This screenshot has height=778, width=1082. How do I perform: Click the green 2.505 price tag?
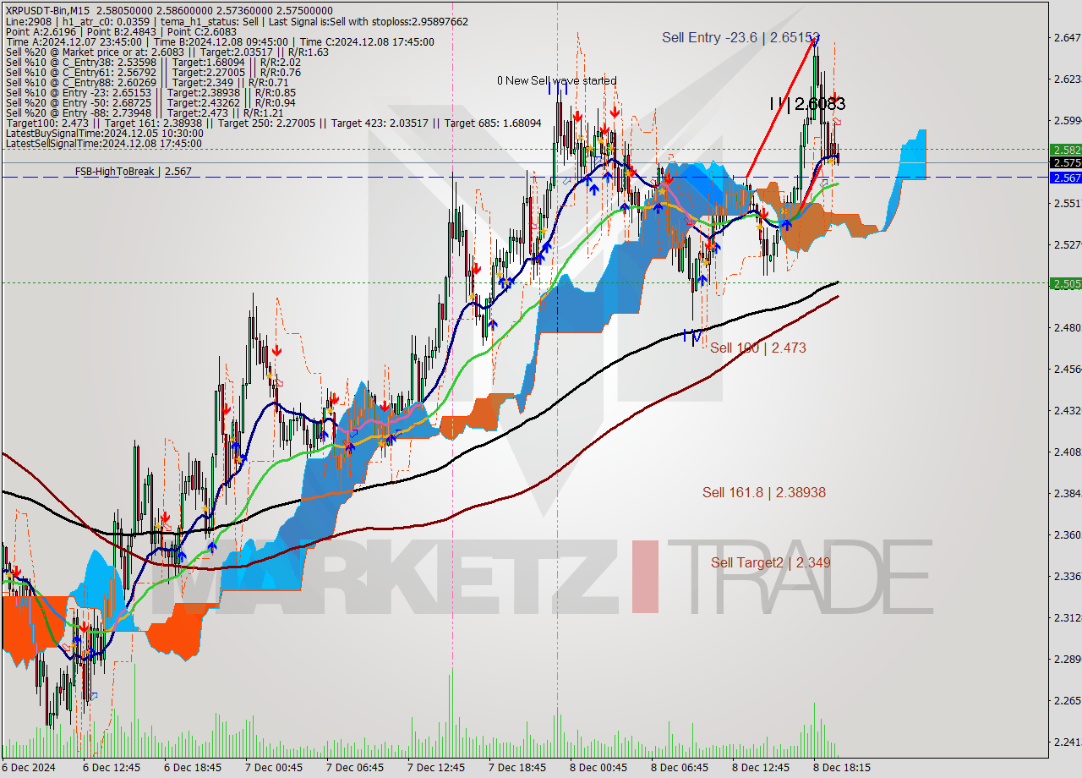click(x=1066, y=283)
